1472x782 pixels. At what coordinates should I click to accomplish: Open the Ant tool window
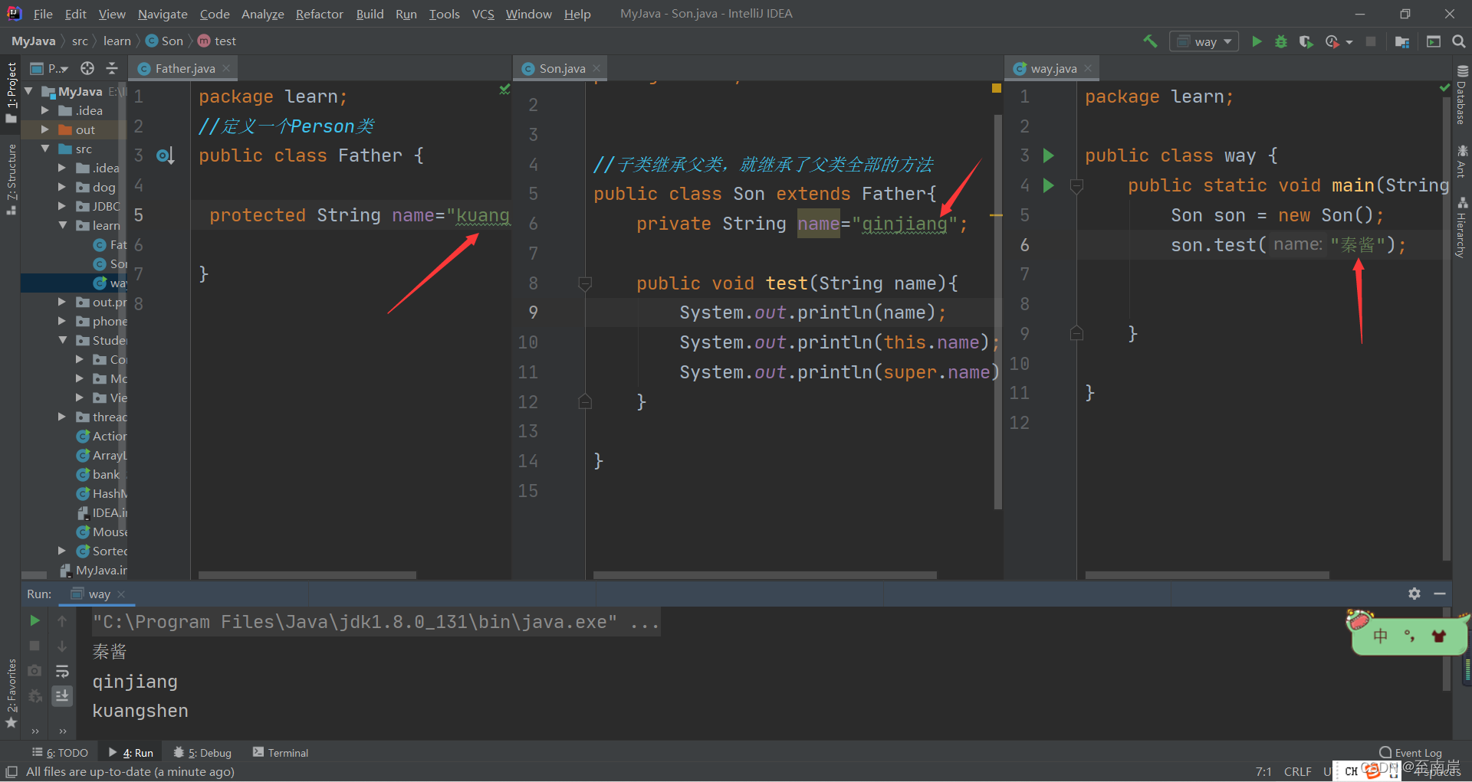tap(1462, 161)
